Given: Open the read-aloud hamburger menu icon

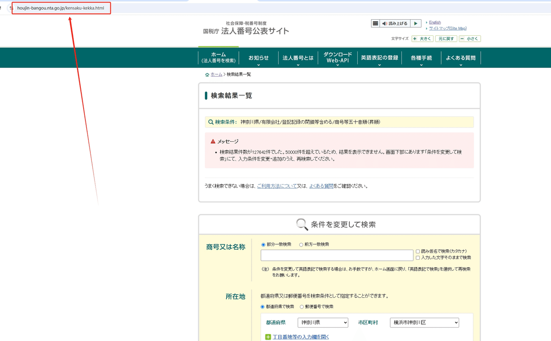Looking at the screenshot, I should click(376, 23).
